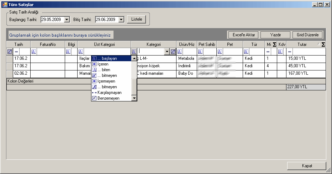Select the row with amount 15,00 YTL
332x174 pixels.
click(10, 59)
